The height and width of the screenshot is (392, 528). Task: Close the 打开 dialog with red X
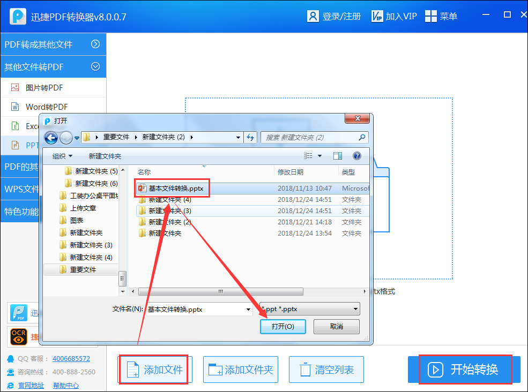point(358,118)
